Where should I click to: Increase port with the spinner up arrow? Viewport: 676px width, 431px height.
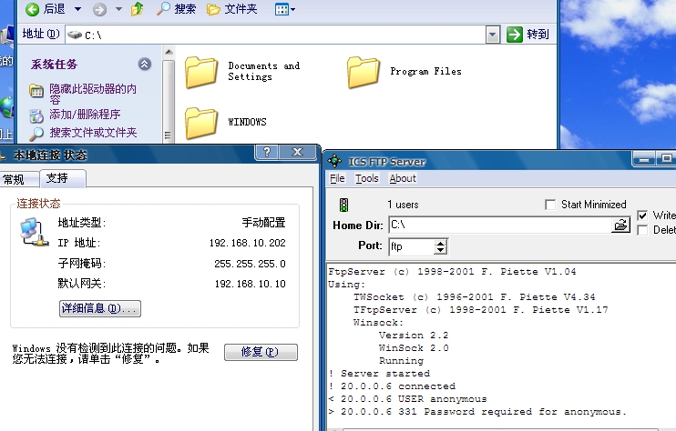coord(440,243)
